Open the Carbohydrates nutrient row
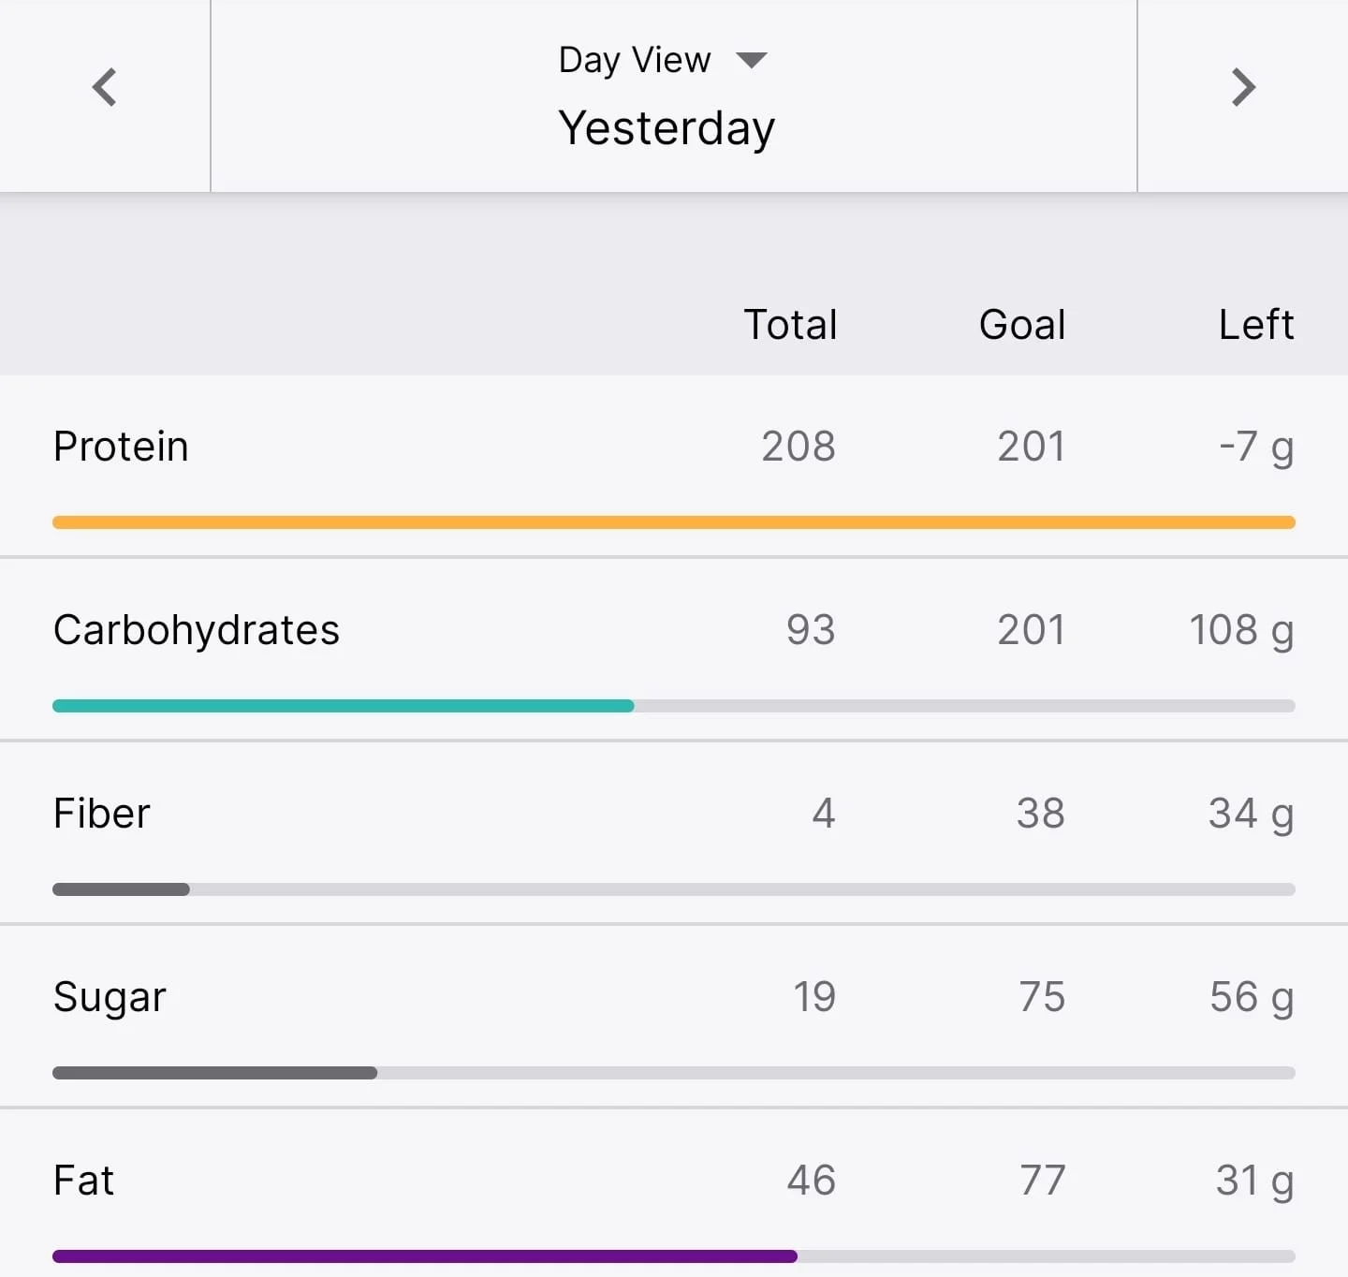The image size is (1348, 1277). (674, 649)
